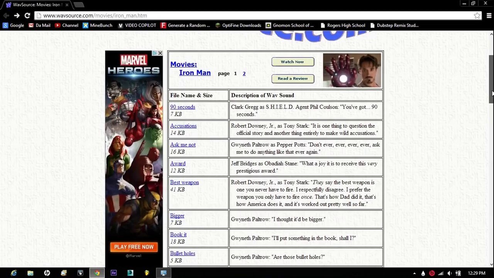This screenshot has width=494, height=278.
Task: Open the Book it wav file link
Action: [178, 235]
